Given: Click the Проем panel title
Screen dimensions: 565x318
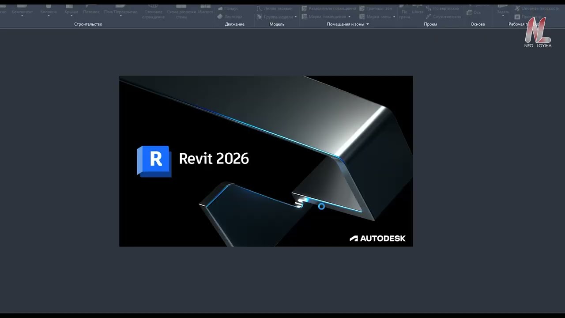Looking at the screenshot, I should click(x=430, y=24).
